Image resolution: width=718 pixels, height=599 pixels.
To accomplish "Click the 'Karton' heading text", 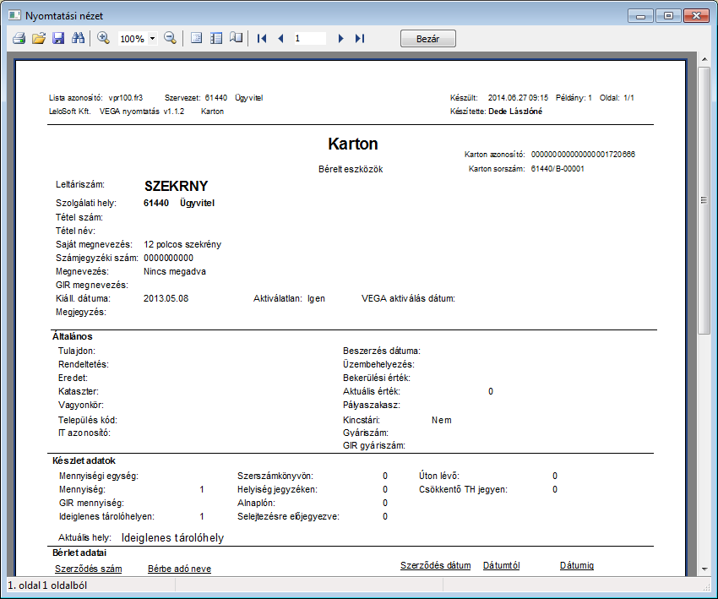I will click(352, 144).
